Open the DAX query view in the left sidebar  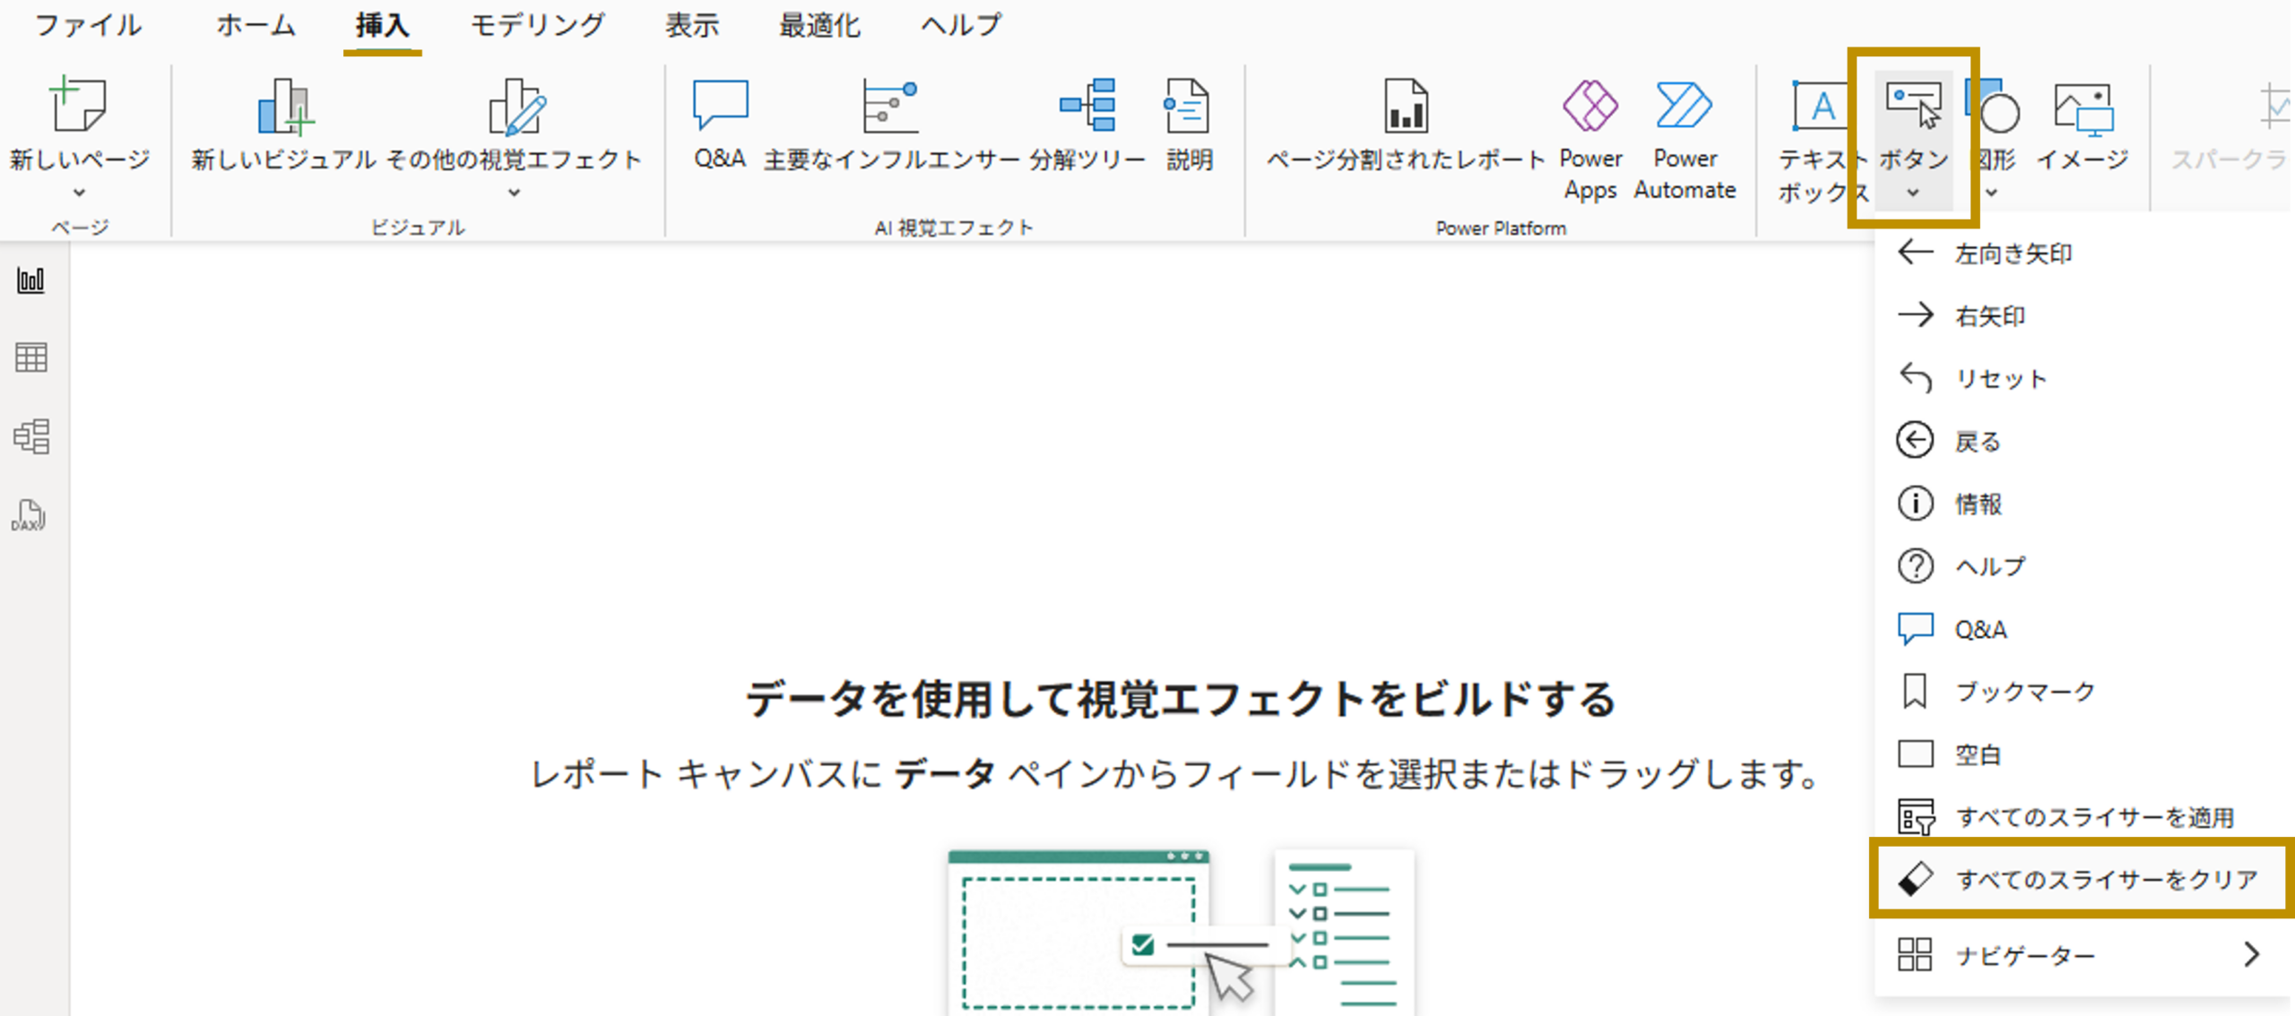coord(30,516)
